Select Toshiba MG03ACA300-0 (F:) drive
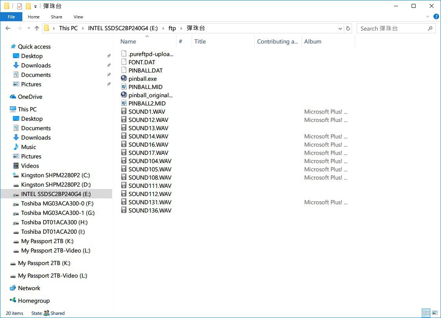This screenshot has height=318, width=441. click(x=57, y=204)
